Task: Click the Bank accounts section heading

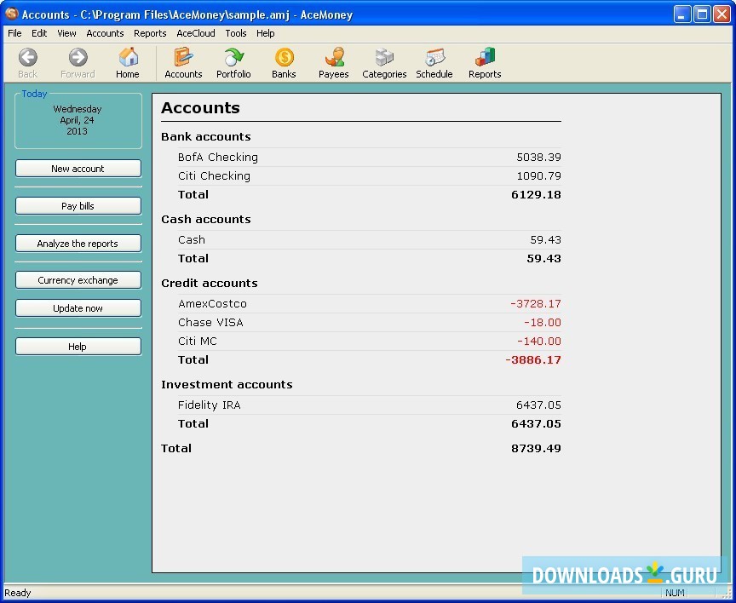Action: (206, 136)
